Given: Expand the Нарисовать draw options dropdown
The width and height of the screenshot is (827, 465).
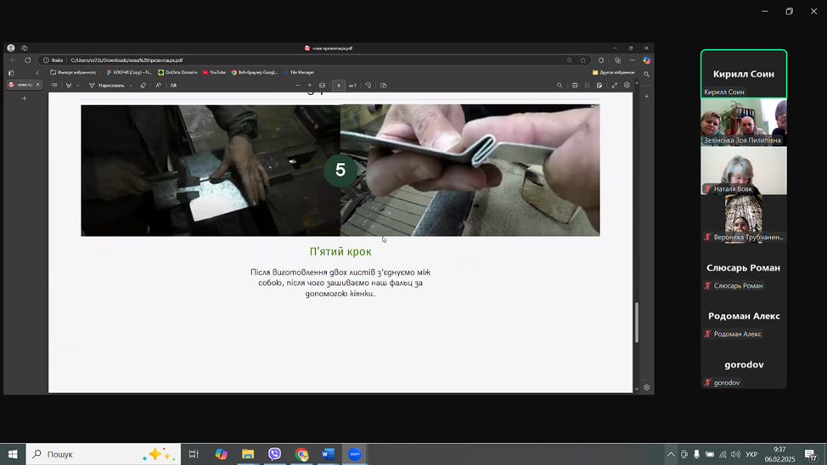Looking at the screenshot, I should click(x=131, y=86).
